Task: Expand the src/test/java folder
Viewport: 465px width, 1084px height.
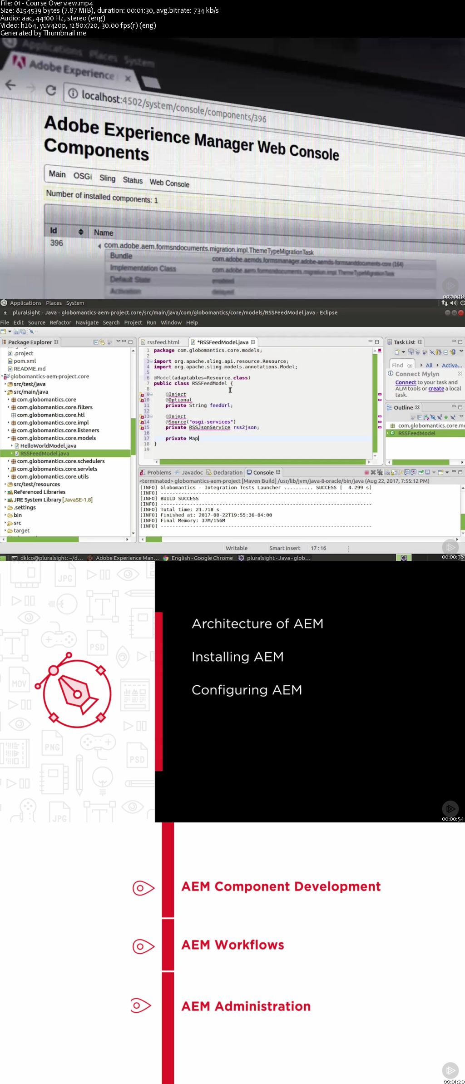Action: click(x=5, y=384)
